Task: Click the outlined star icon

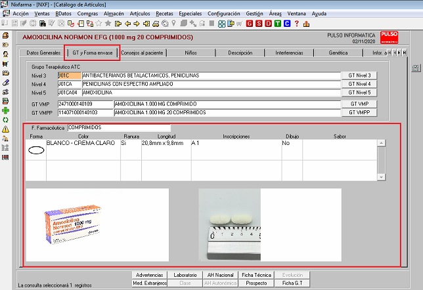Action: point(99,24)
